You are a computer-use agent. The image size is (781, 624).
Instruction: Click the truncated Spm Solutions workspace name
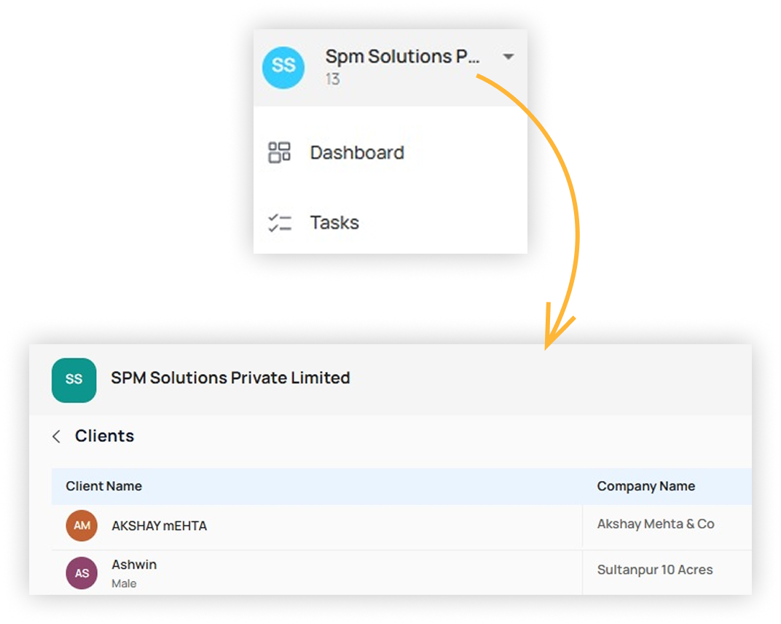pyautogui.click(x=402, y=57)
